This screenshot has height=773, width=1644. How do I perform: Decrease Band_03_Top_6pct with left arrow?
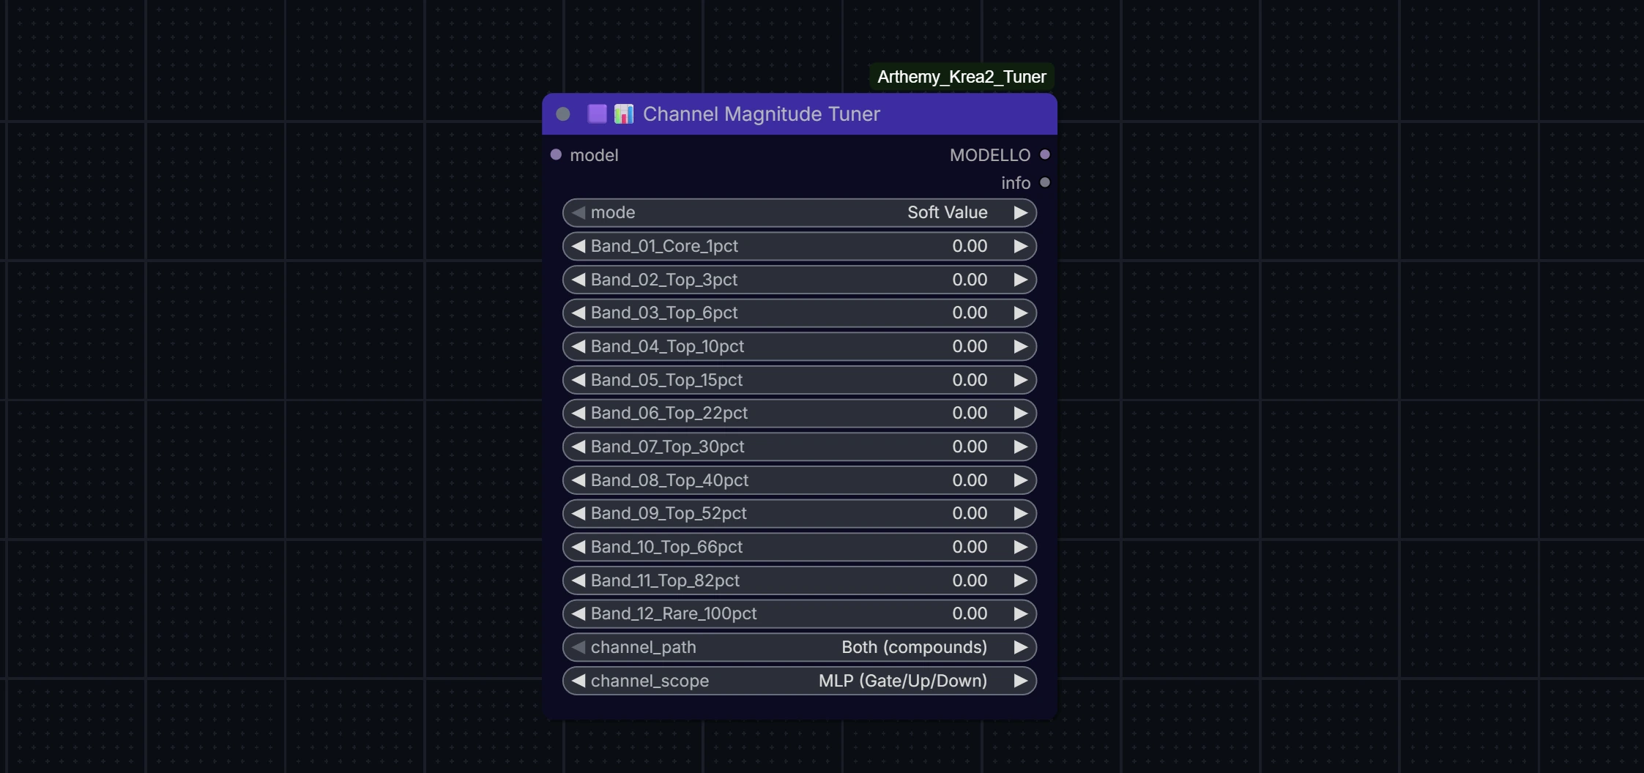pyautogui.click(x=579, y=313)
